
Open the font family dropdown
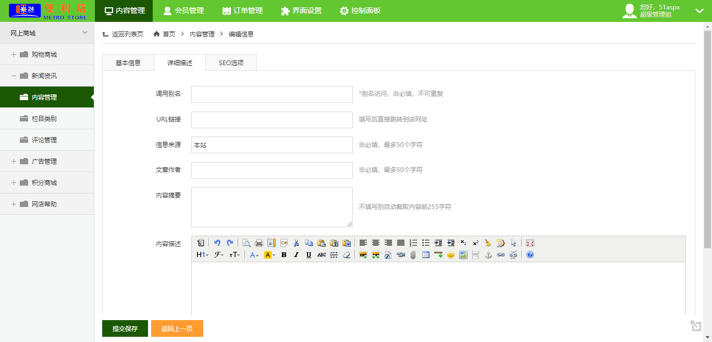(219, 255)
